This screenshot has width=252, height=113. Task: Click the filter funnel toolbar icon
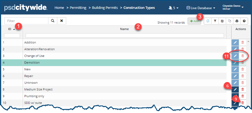(x=215, y=21)
